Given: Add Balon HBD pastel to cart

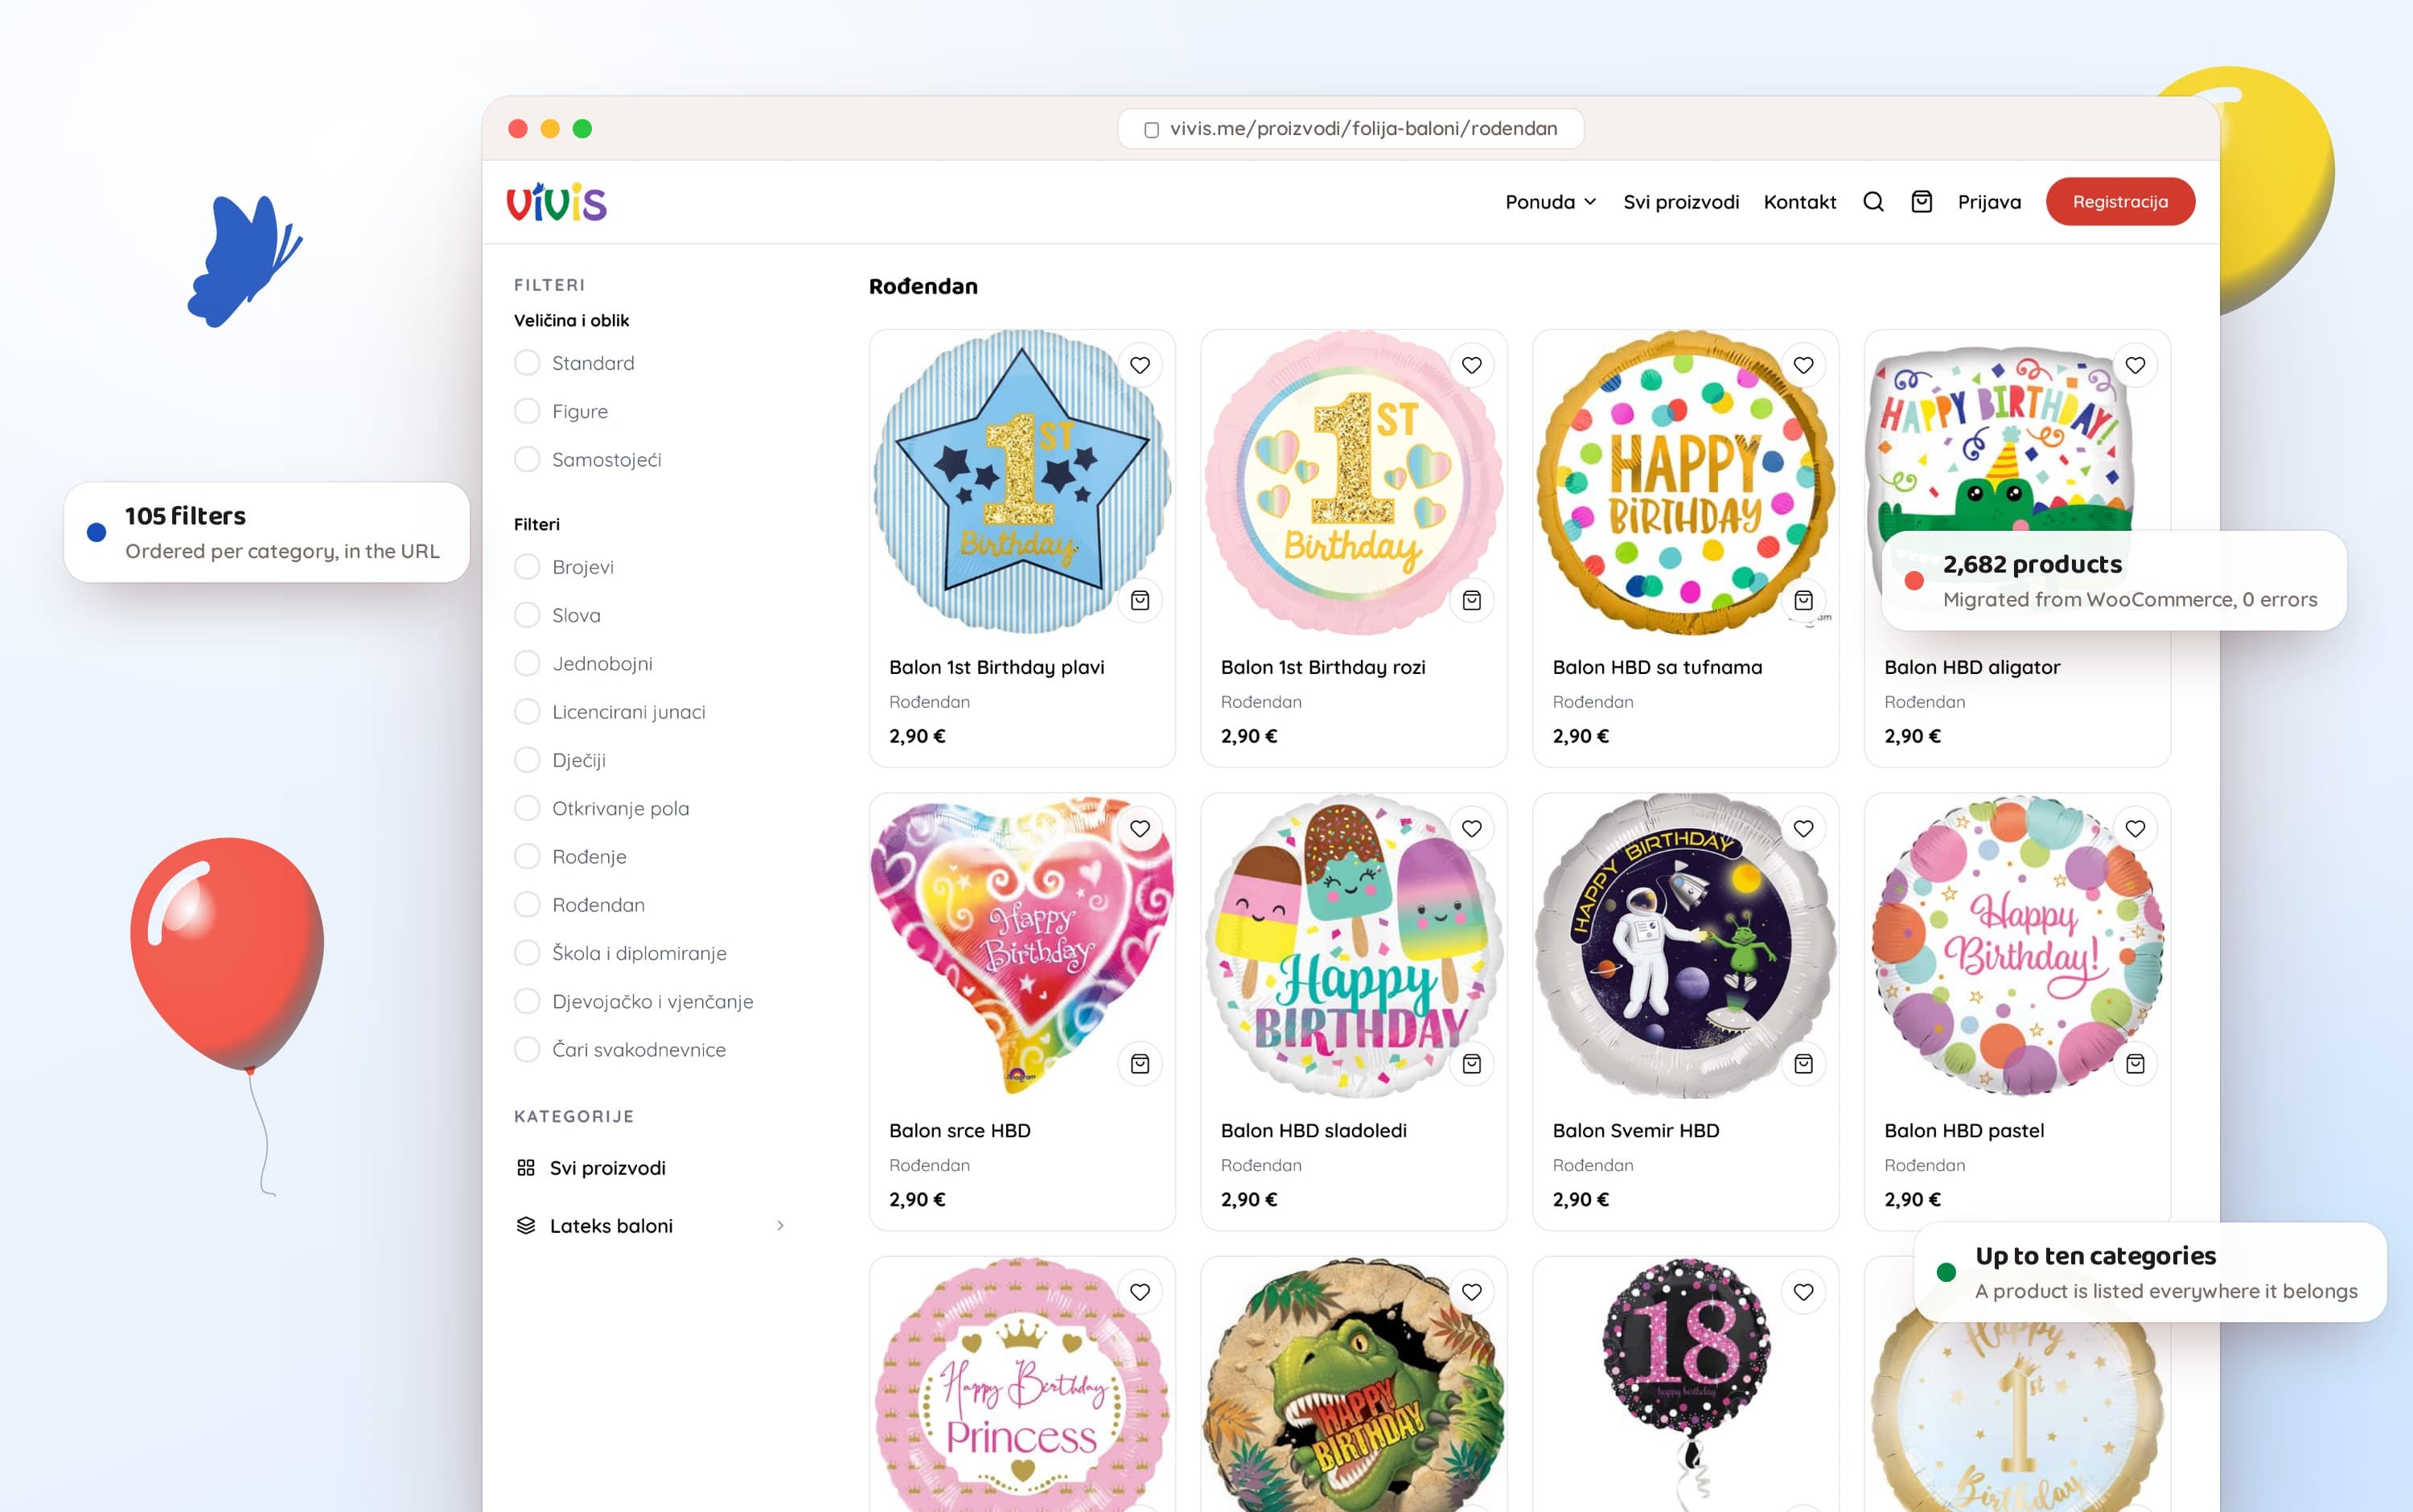Looking at the screenshot, I should [x=2135, y=1064].
